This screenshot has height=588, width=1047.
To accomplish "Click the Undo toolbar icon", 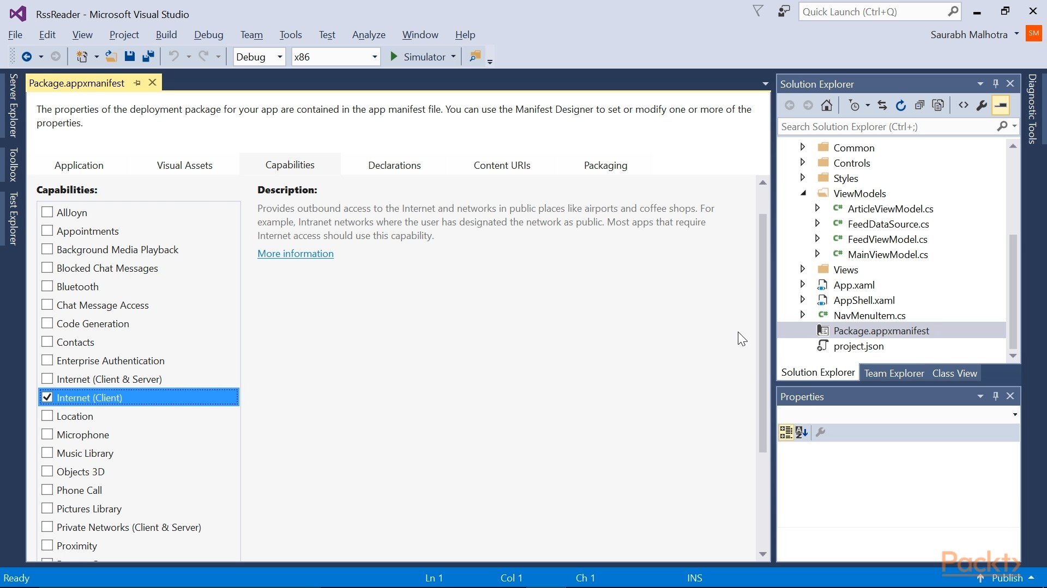I will tap(174, 57).
